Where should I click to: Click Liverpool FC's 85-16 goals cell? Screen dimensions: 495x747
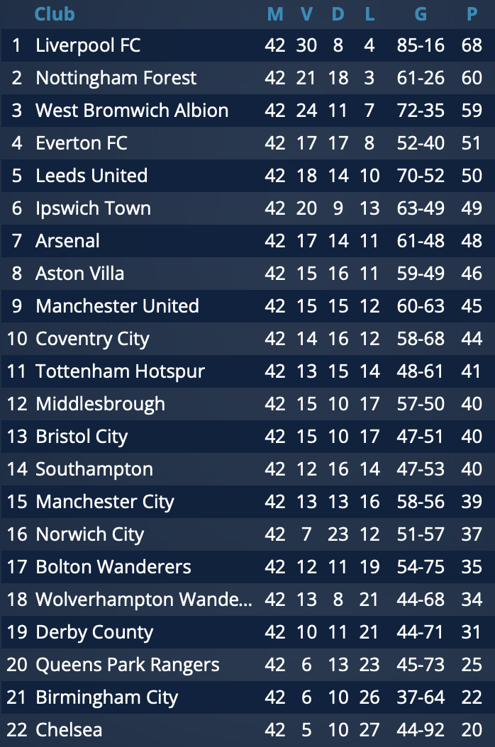[421, 45]
